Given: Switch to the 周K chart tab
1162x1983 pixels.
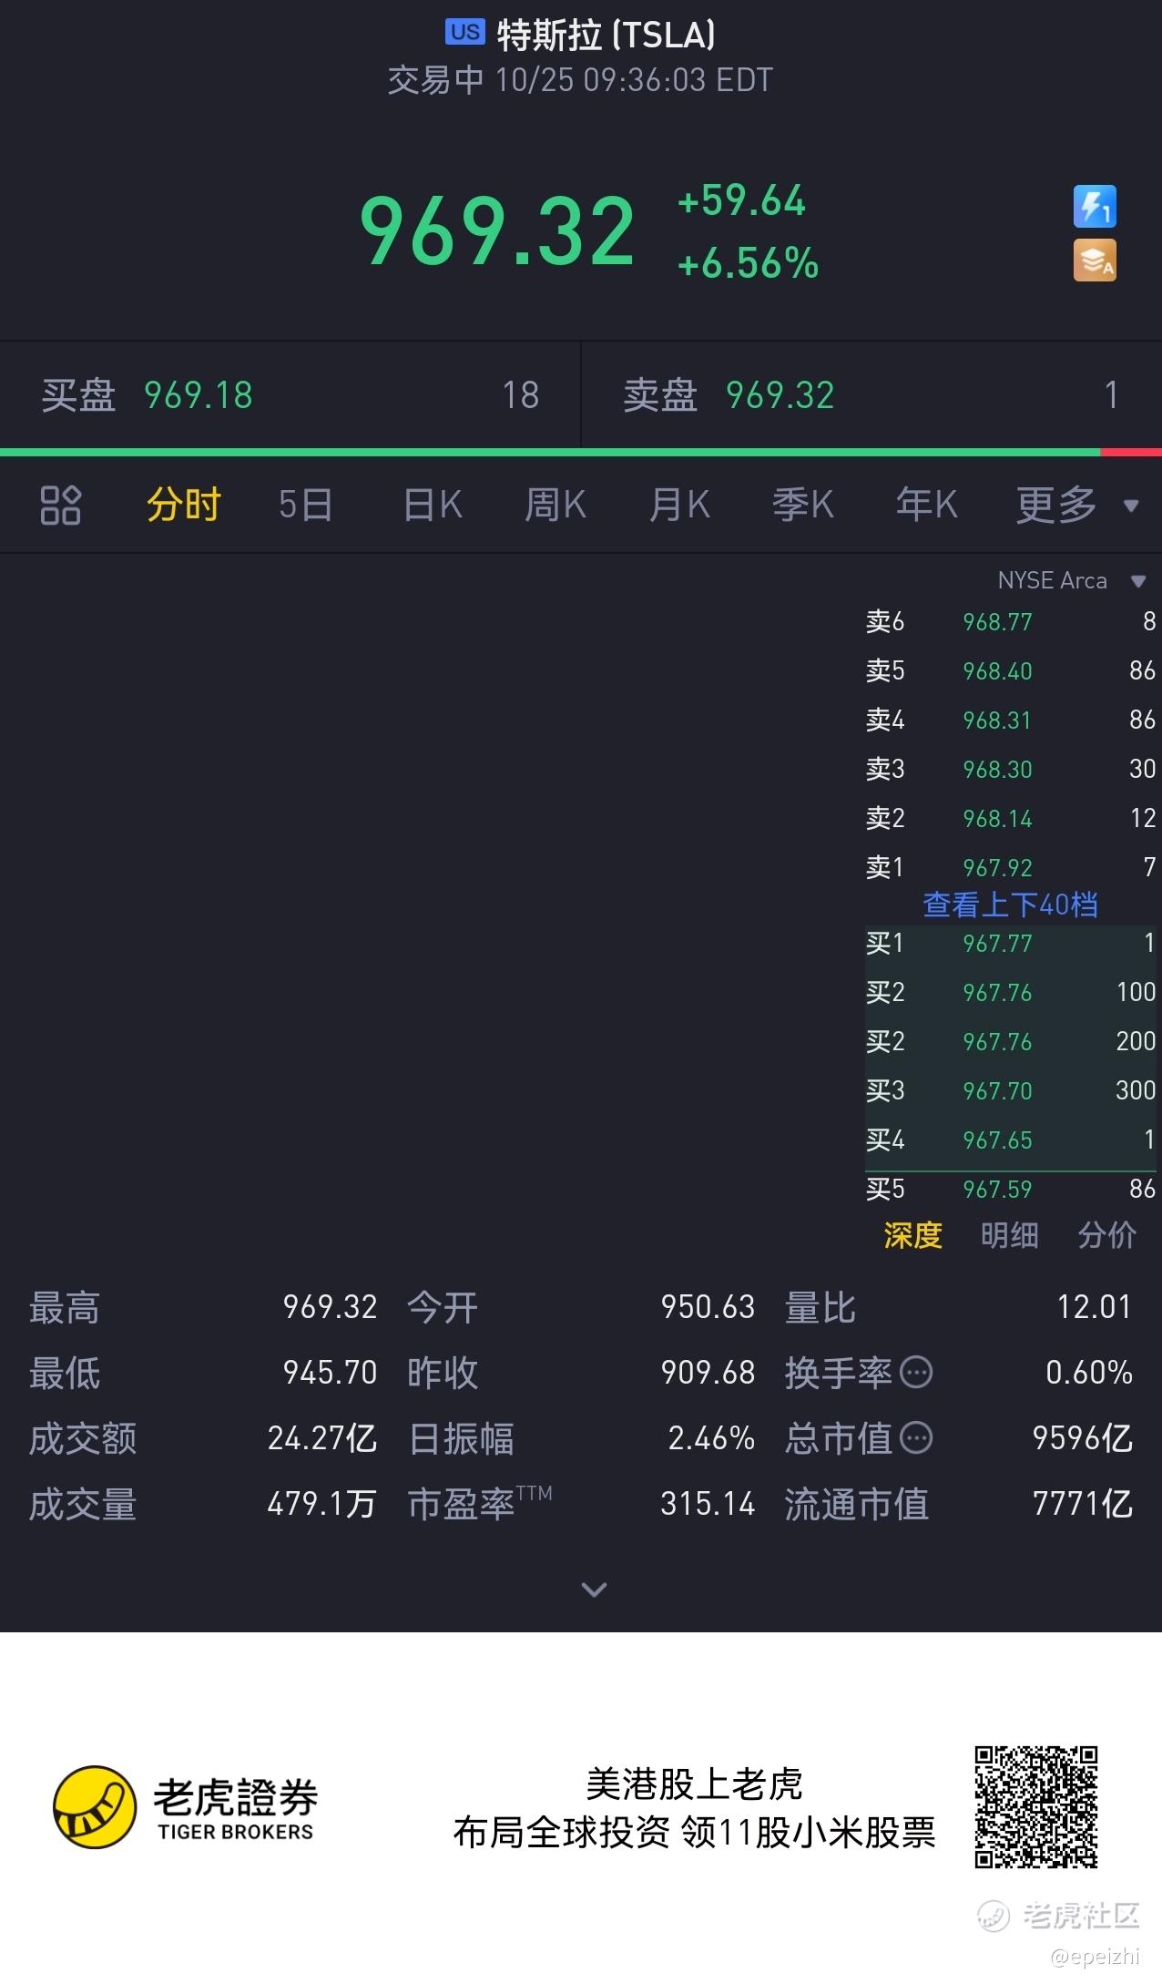Looking at the screenshot, I should point(556,505).
